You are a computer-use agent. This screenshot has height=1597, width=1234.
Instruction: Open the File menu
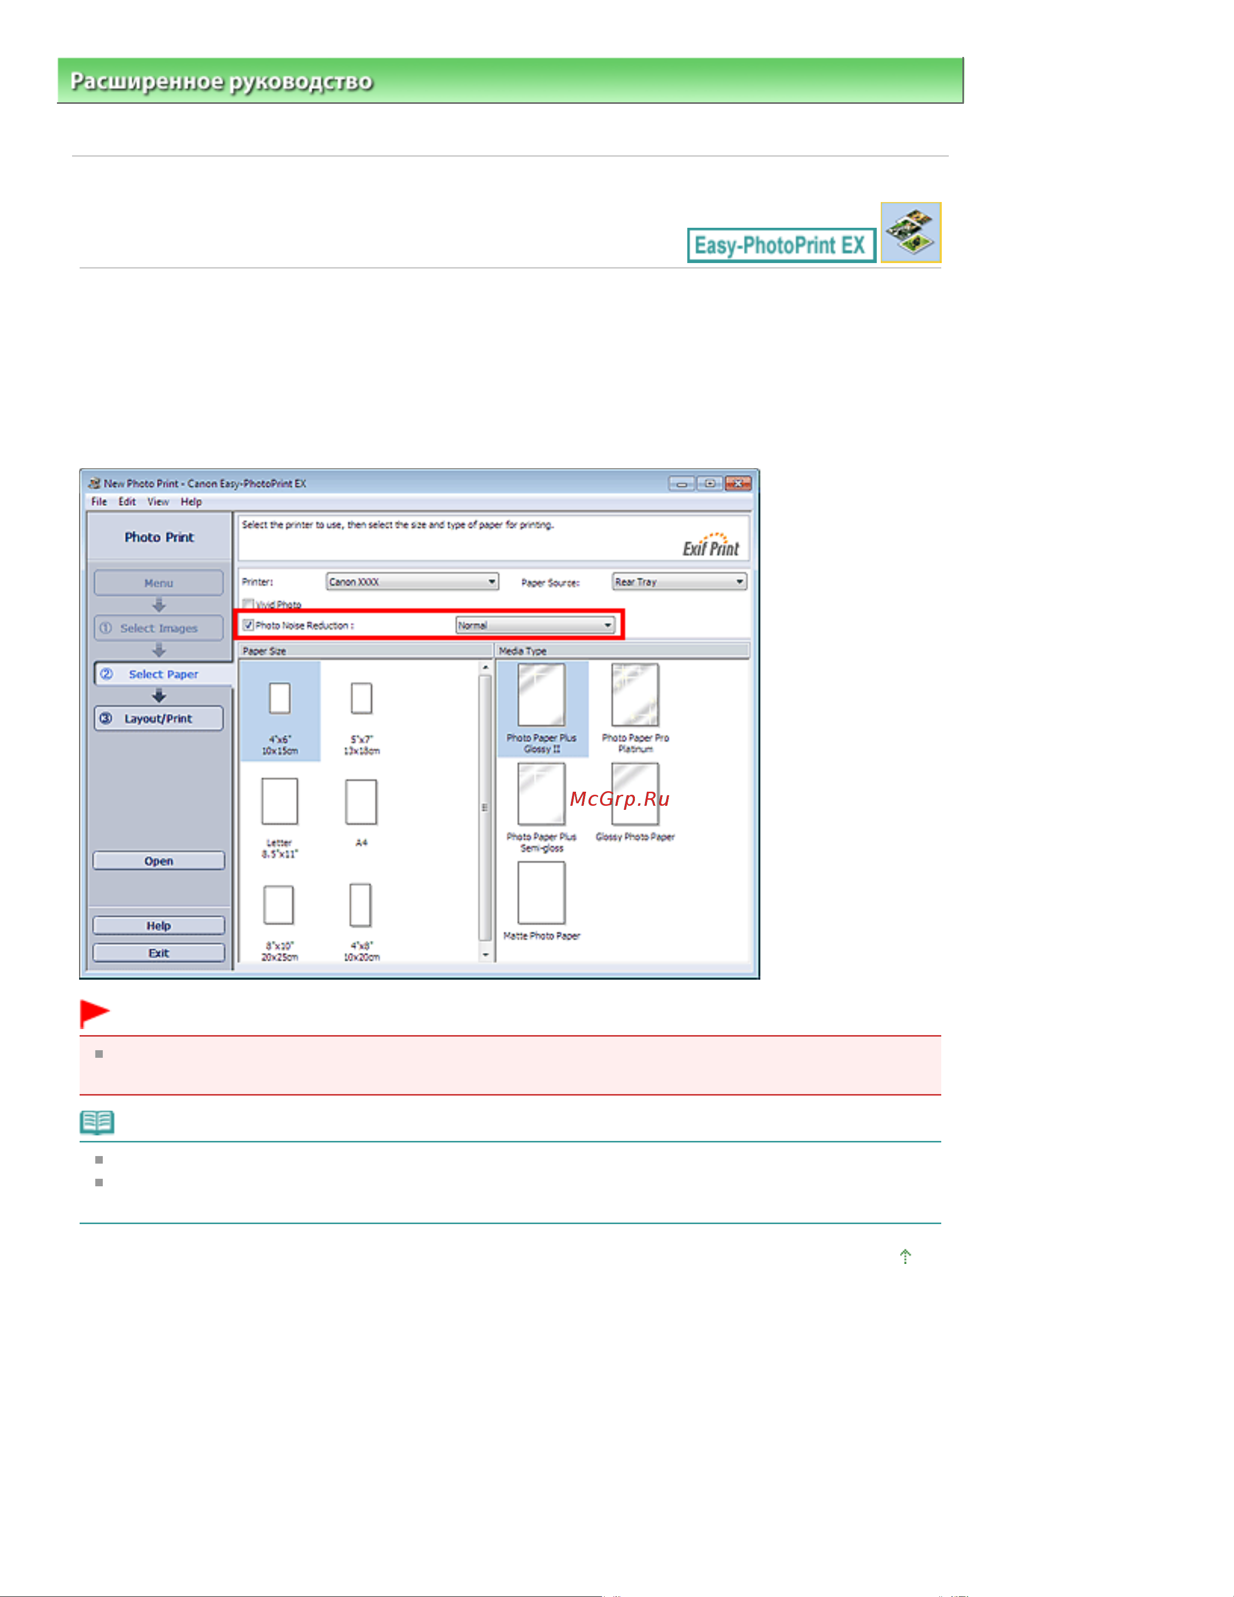[99, 501]
